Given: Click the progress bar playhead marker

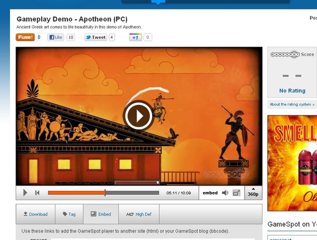Looking at the screenshot, I should pyautogui.click(x=105, y=193).
